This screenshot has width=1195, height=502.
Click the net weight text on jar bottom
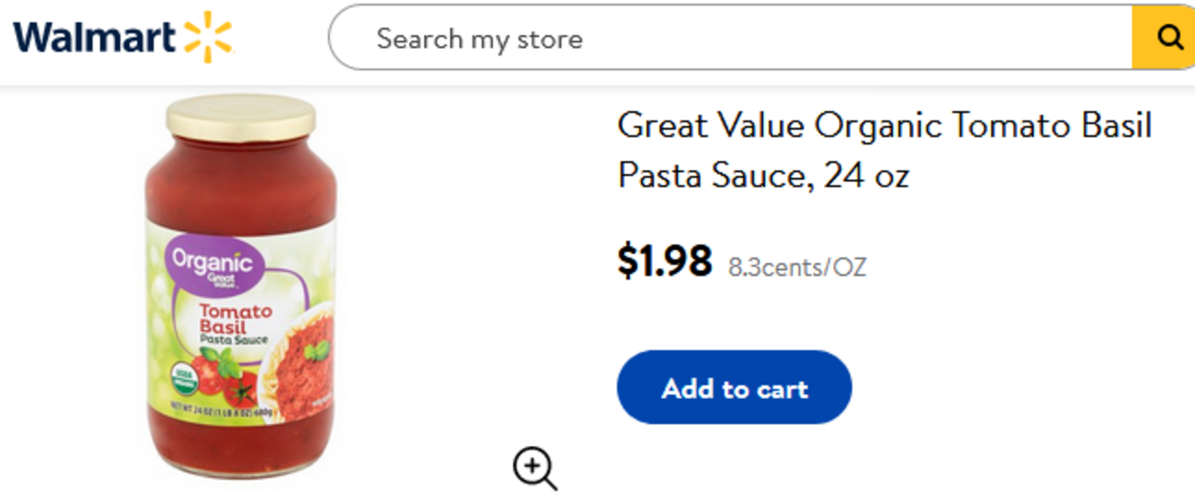(213, 409)
